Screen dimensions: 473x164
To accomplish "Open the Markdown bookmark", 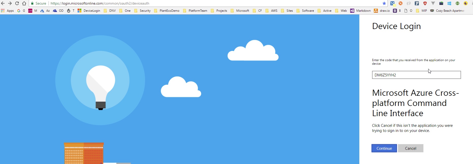I will 360,11.
